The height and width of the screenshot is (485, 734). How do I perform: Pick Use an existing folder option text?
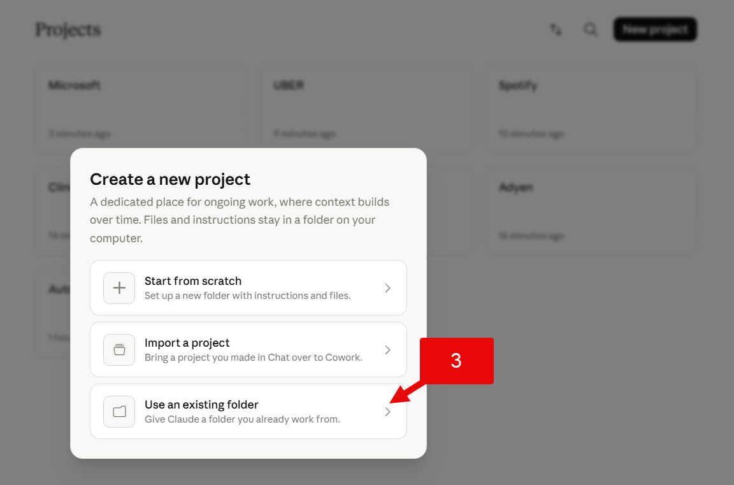pyautogui.click(x=201, y=405)
